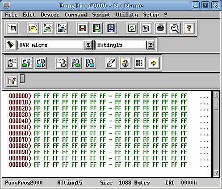Screen dimensions: 222x189
Task: Read data memory with D icon
Action: coord(41,63)
